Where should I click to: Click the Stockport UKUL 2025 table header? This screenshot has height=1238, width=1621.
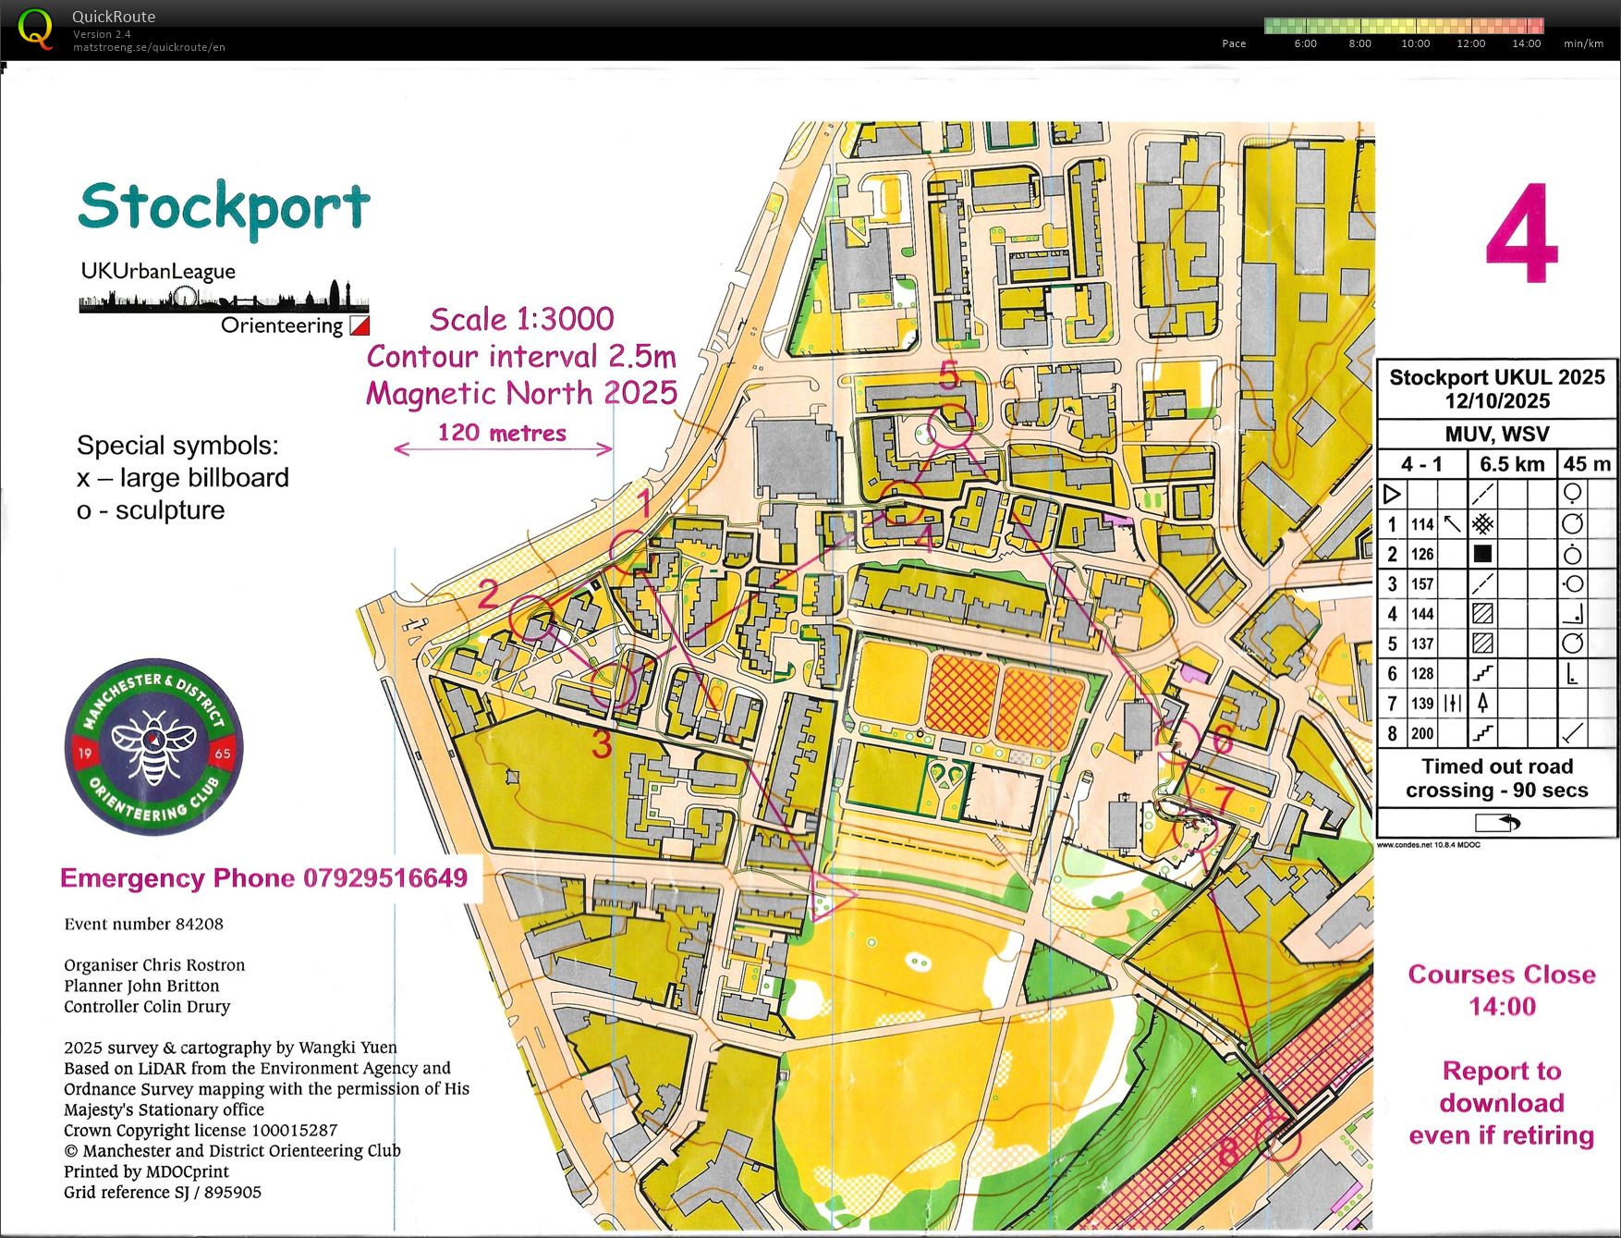(x=1496, y=388)
